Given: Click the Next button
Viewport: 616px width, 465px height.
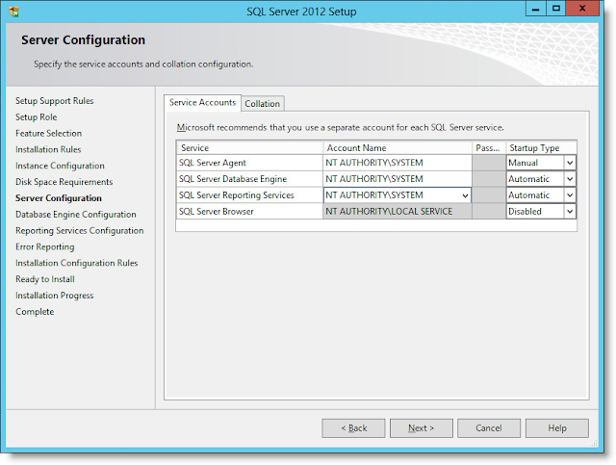Looking at the screenshot, I should pyautogui.click(x=422, y=428).
